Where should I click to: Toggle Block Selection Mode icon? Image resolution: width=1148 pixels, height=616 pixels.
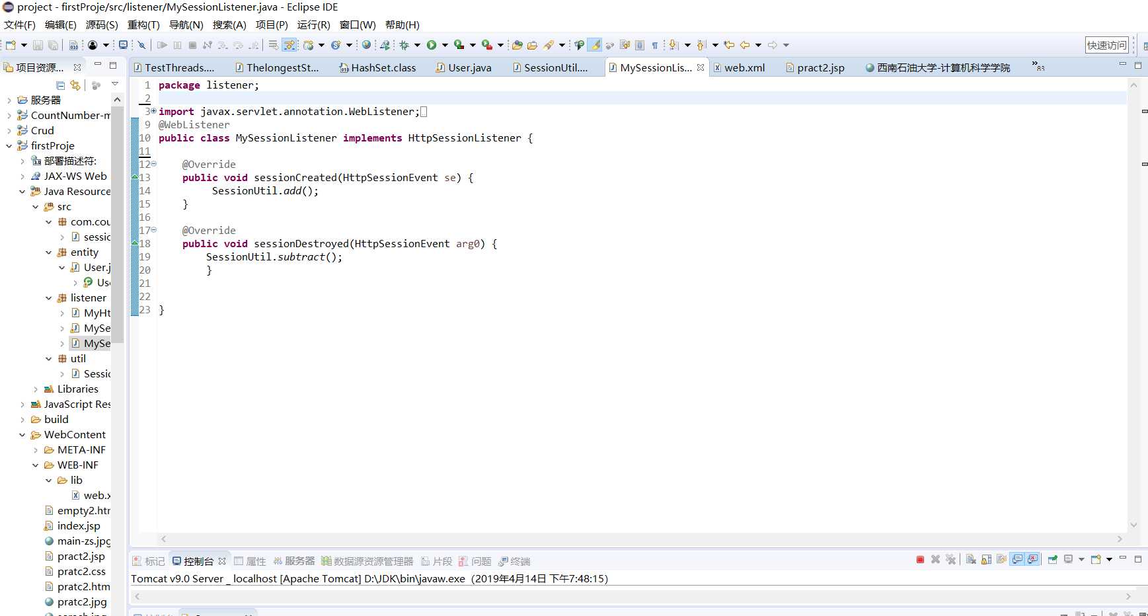point(640,45)
